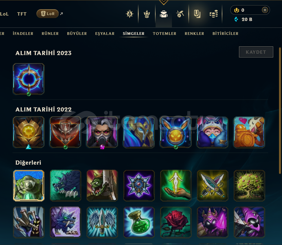Click the Your Shop cards icon

(197, 14)
